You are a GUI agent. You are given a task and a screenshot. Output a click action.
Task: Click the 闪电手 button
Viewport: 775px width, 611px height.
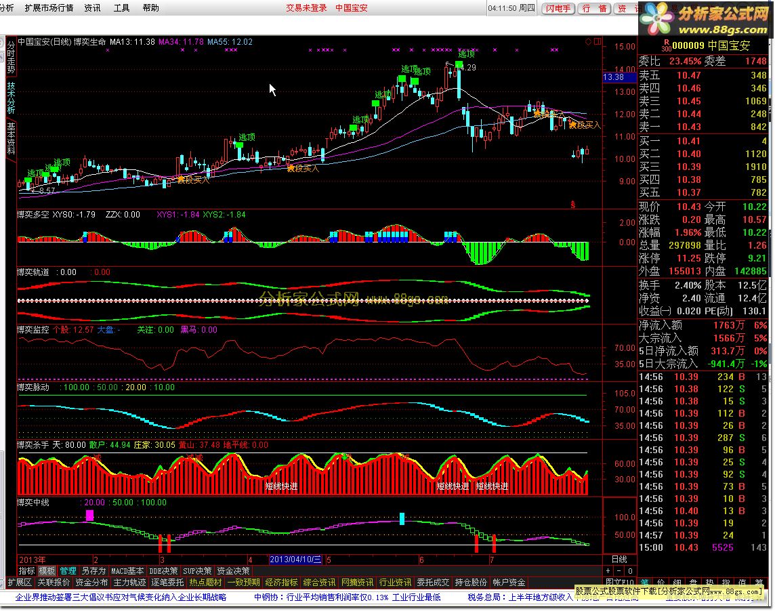coord(558,8)
